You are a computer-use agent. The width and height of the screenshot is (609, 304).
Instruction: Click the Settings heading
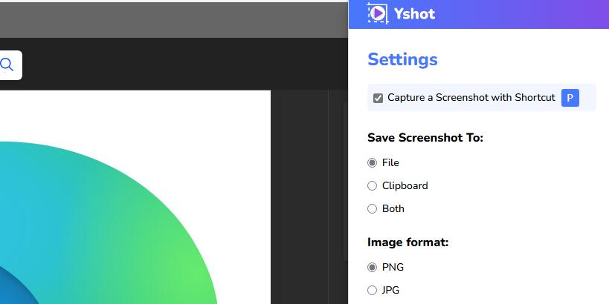point(402,59)
